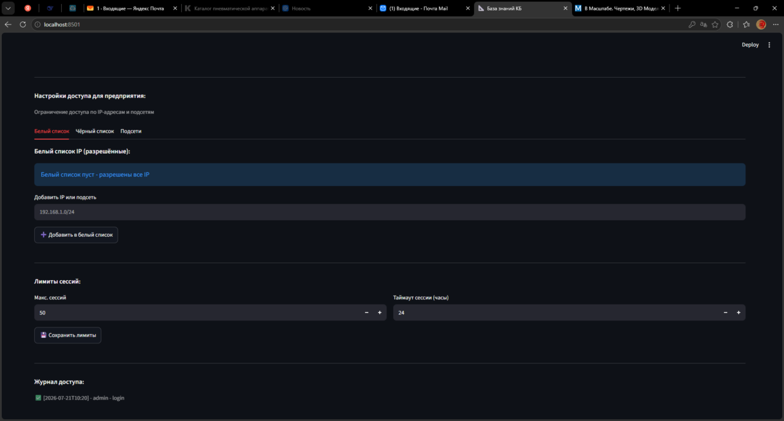
Task: Open browser settings and more menu
Action: [775, 24]
